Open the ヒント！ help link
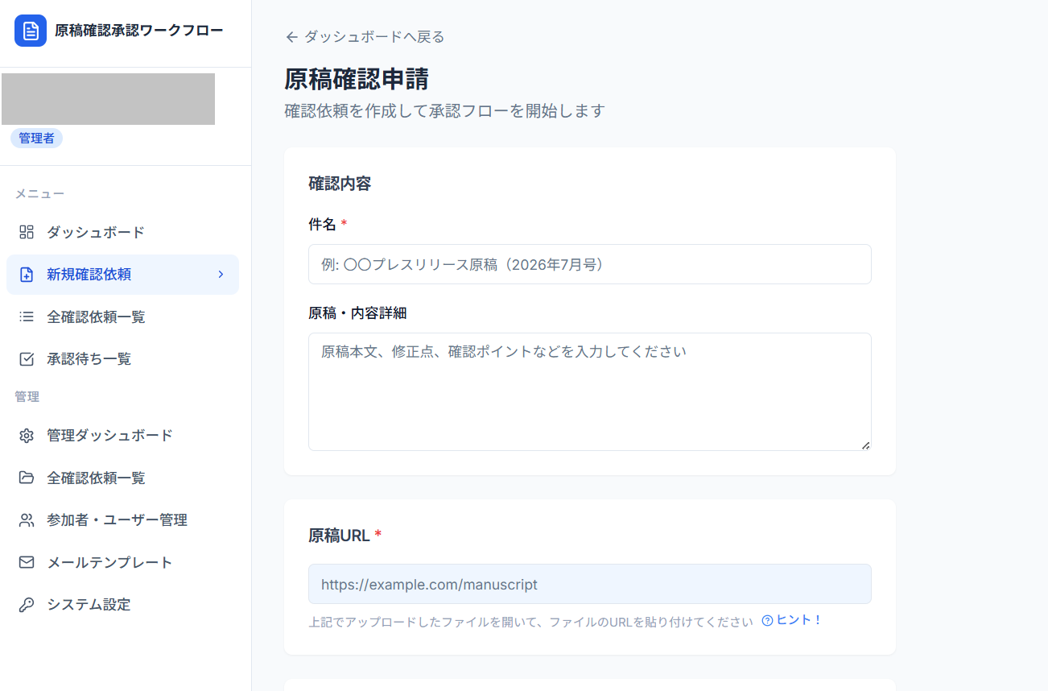1048x691 pixels. coord(792,620)
